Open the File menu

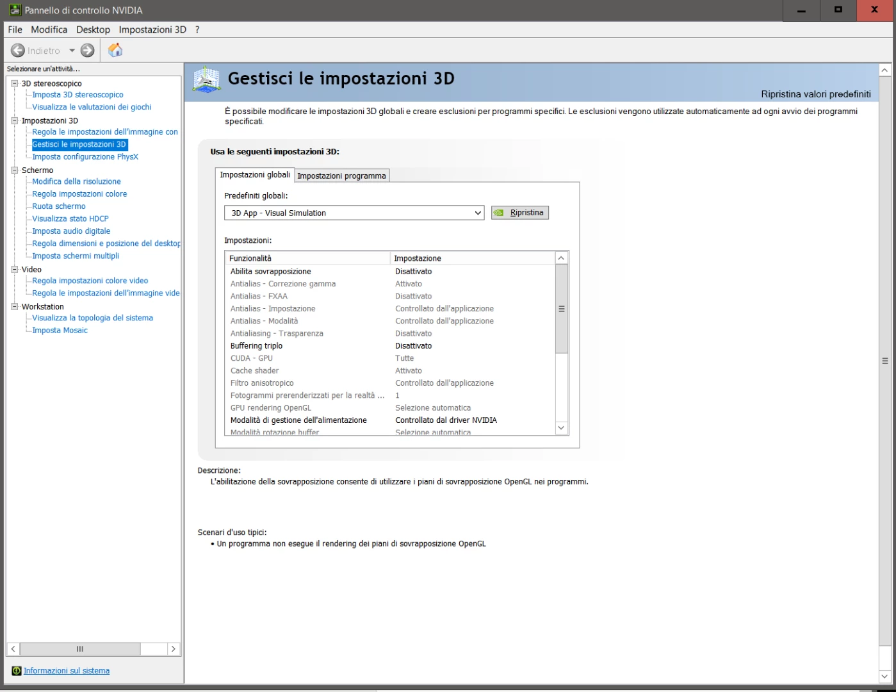pos(15,29)
